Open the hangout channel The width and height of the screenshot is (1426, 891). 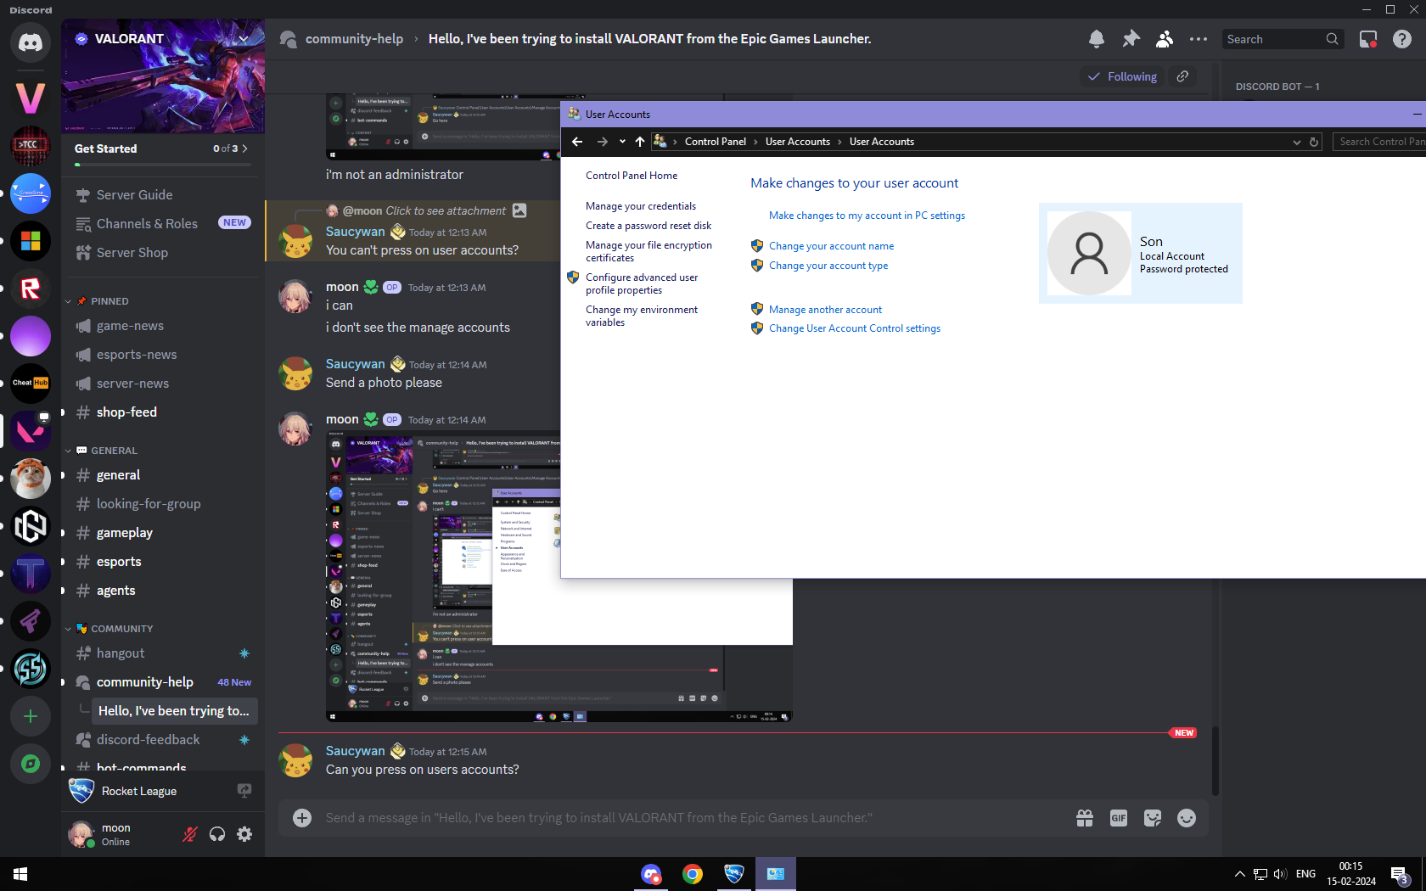click(x=163, y=653)
